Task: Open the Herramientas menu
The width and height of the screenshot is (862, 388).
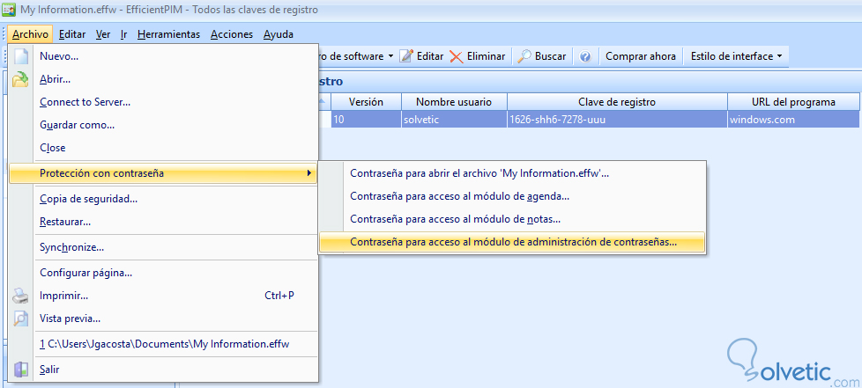Action: click(x=169, y=34)
